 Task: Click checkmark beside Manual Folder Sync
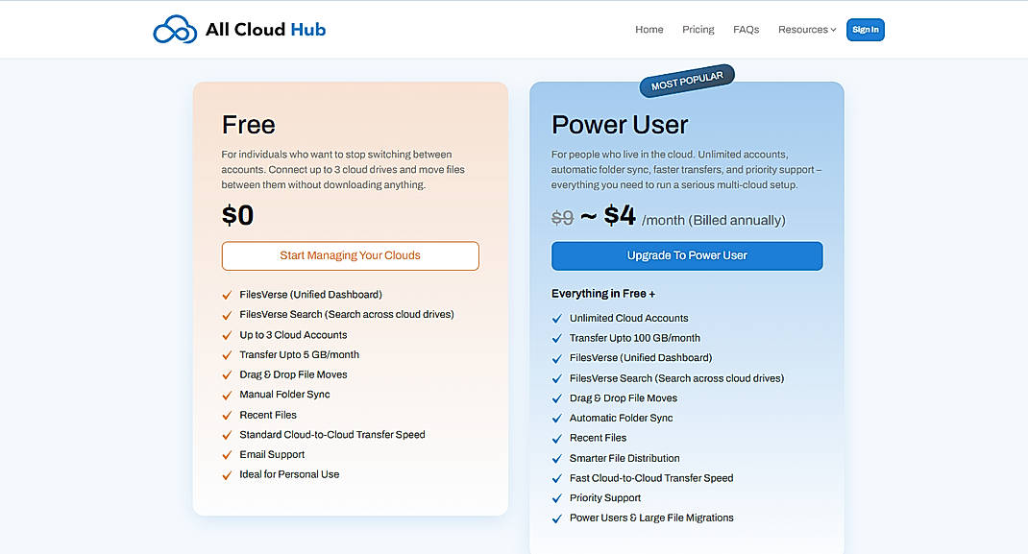click(x=227, y=395)
